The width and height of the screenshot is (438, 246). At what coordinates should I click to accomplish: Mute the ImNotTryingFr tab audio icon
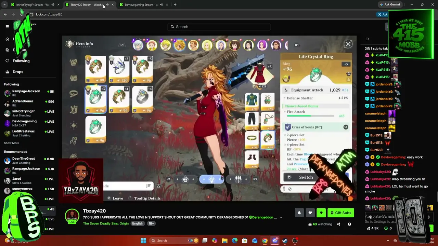click(x=53, y=5)
